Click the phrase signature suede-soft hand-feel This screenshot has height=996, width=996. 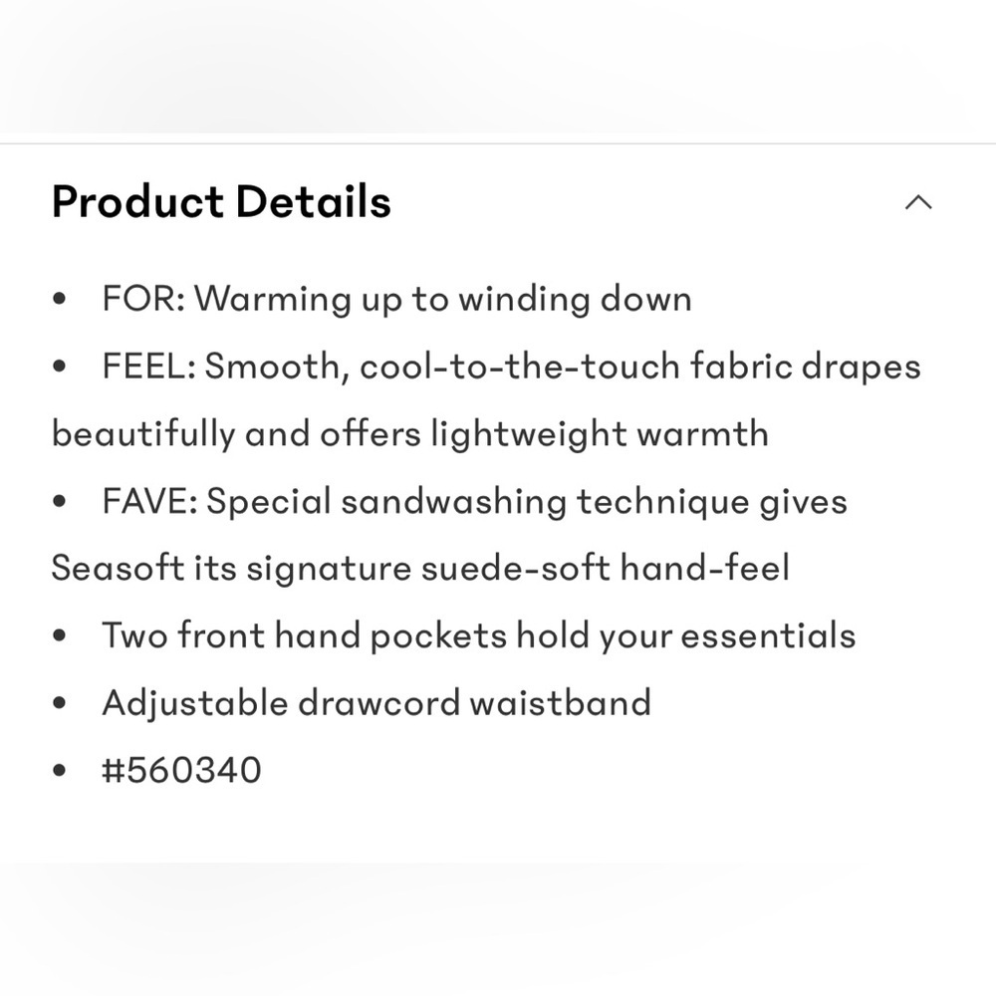point(518,568)
